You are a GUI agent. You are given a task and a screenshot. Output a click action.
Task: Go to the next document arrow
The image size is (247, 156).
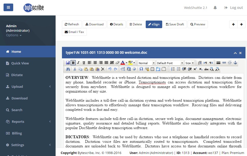pyautogui.click(x=241, y=24)
